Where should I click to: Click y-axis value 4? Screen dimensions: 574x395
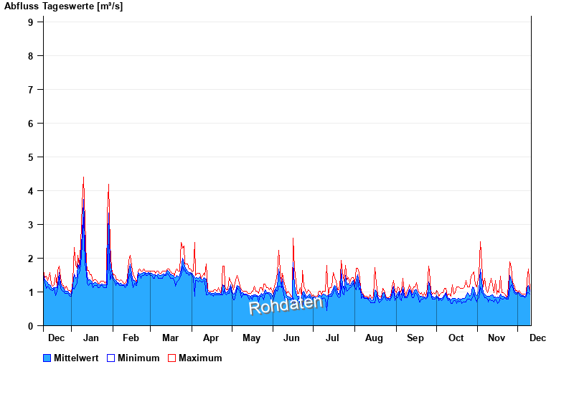pos(30,191)
